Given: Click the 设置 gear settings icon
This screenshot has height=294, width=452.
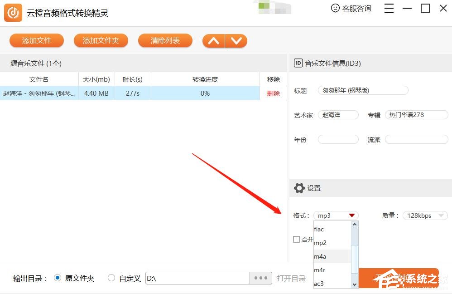Looking at the screenshot, I should click(299, 188).
